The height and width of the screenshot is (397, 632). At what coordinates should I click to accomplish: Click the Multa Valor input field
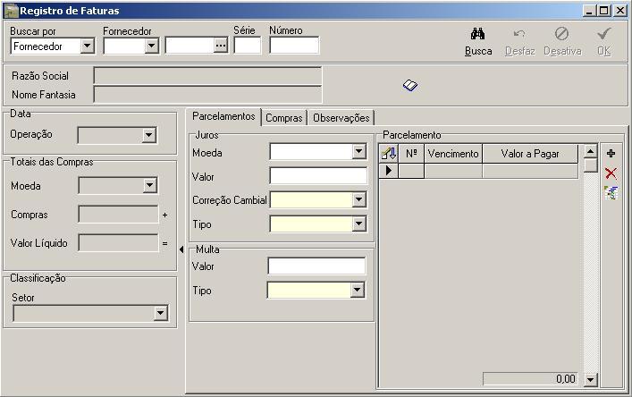[x=316, y=266]
